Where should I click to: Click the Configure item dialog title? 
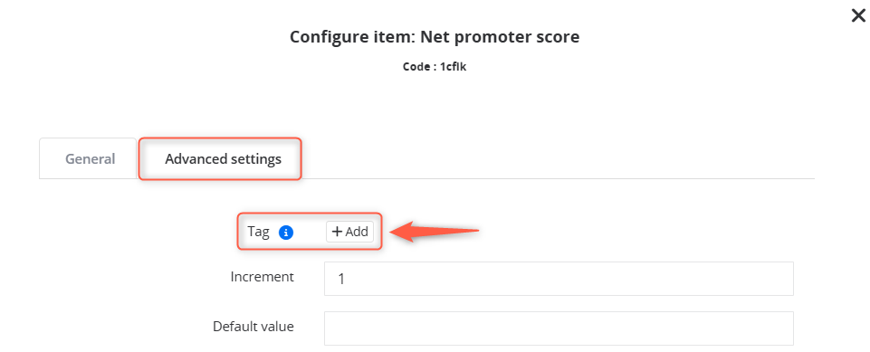435,36
